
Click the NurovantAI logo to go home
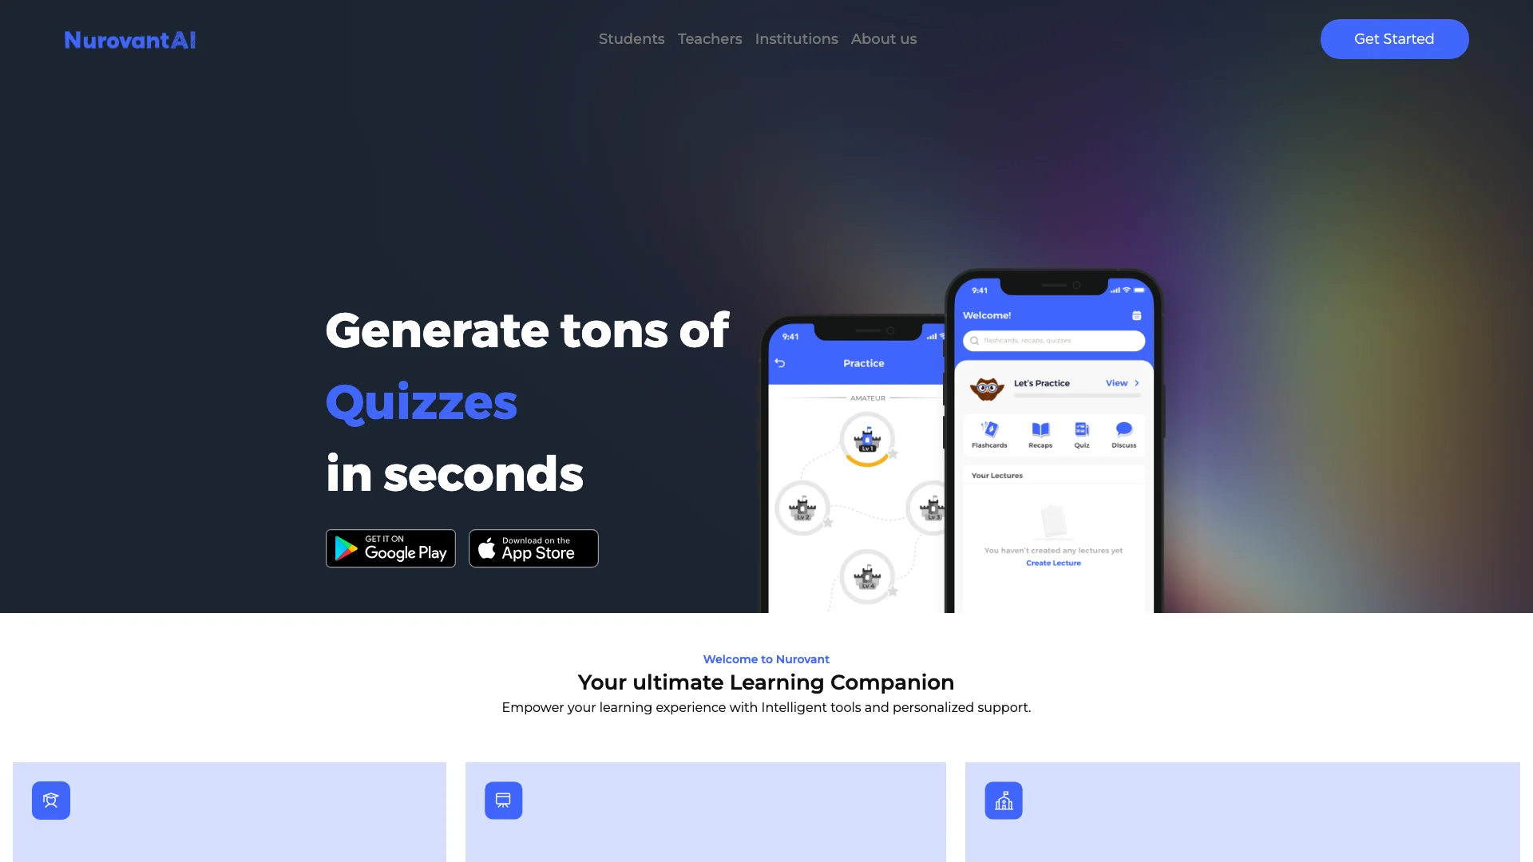(x=129, y=39)
